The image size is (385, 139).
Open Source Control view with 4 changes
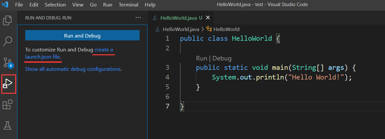(x=7, y=62)
